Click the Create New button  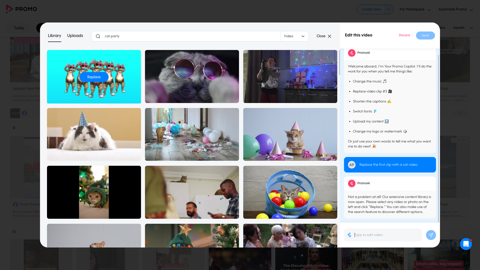[x=371, y=9]
